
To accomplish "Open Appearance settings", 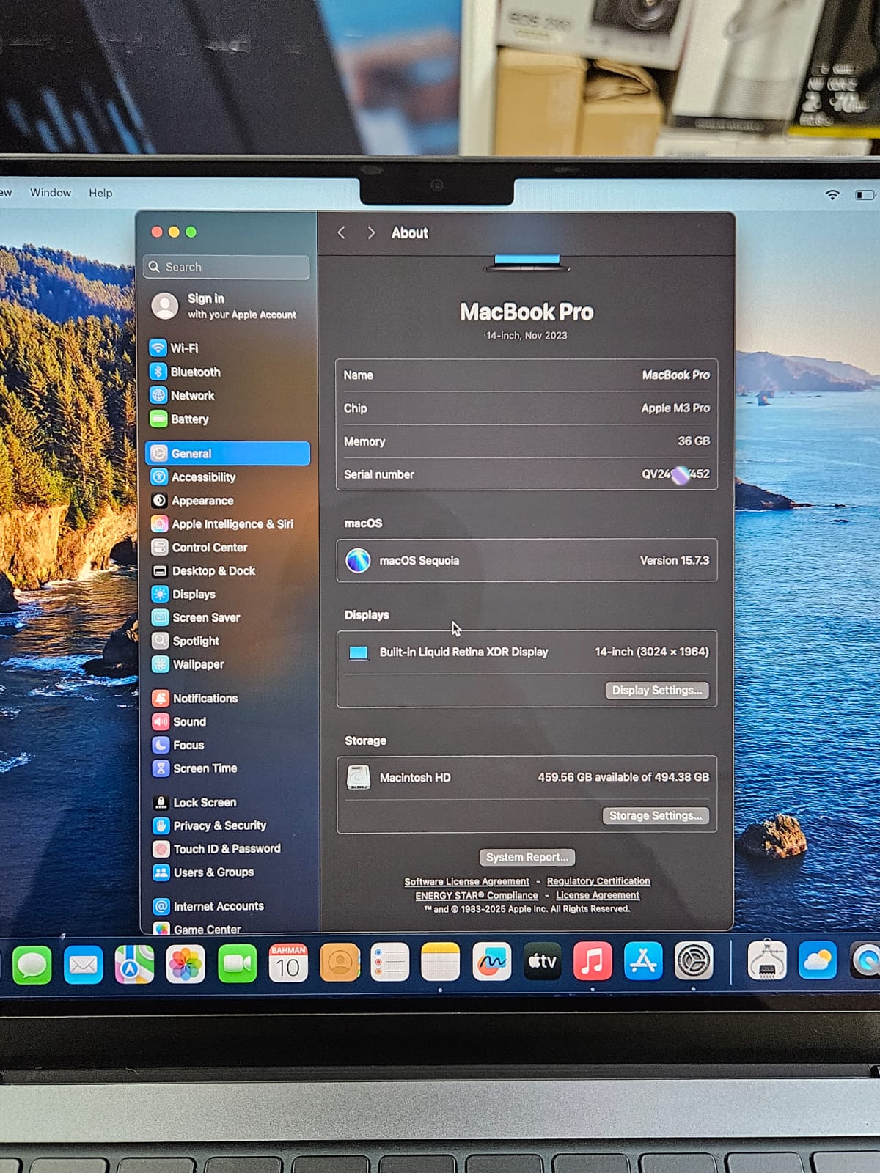I will pyautogui.click(x=192, y=501).
